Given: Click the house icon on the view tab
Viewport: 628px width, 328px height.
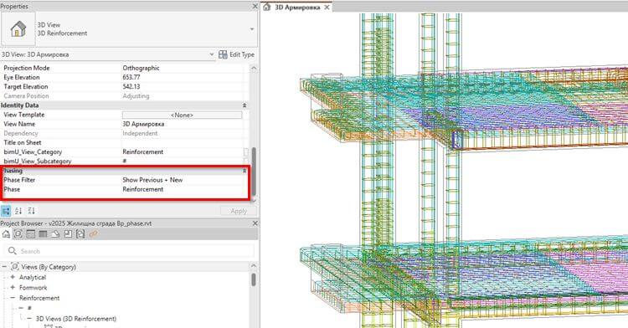Looking at the screenshot, I should pos(267,7).
